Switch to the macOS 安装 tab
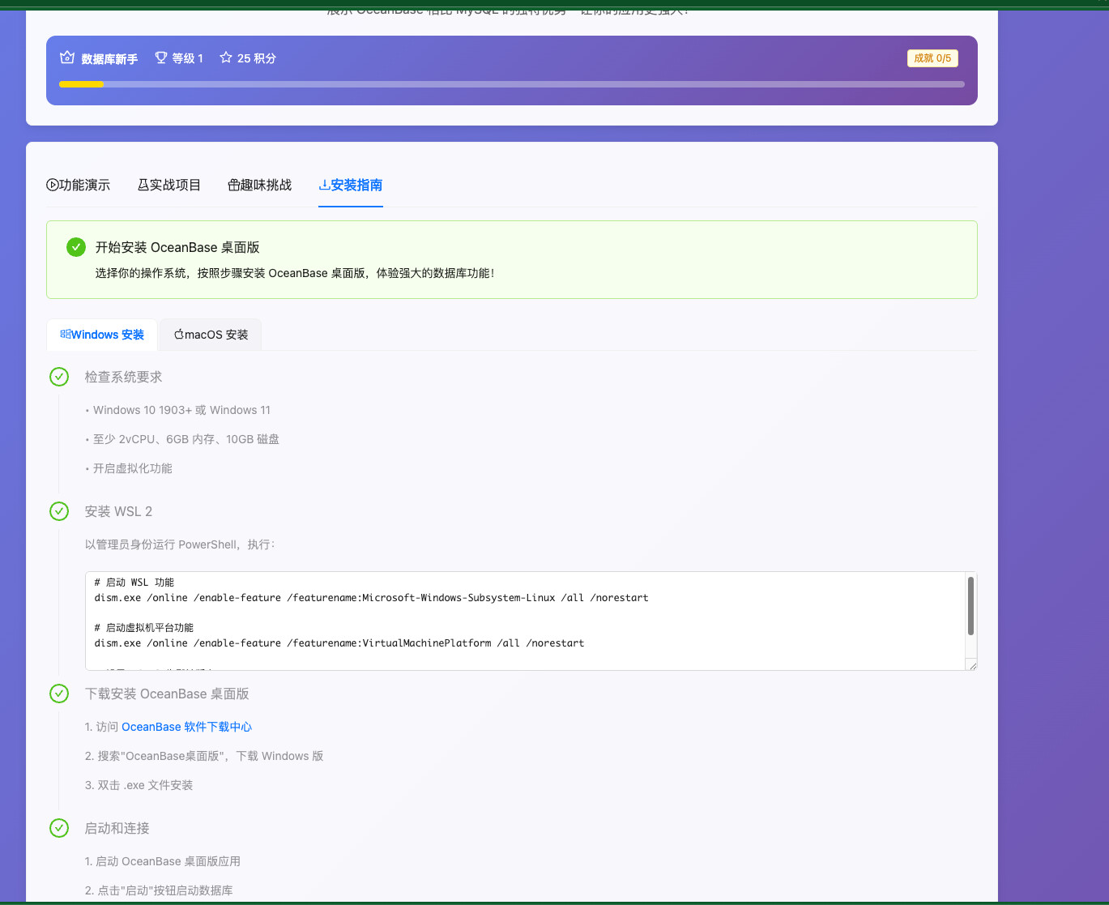The width and height of the screenshot is (1109, 905). click(x=211, y=335)
